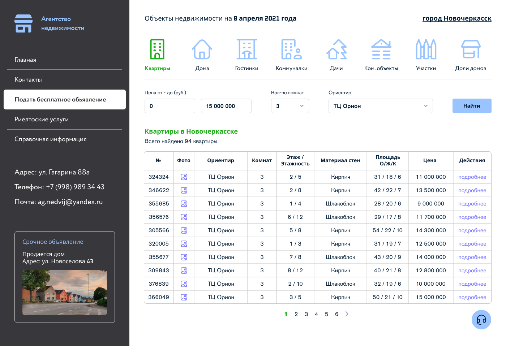
Task: Select the Дачи category icon
Action: [x=336, y=49]
